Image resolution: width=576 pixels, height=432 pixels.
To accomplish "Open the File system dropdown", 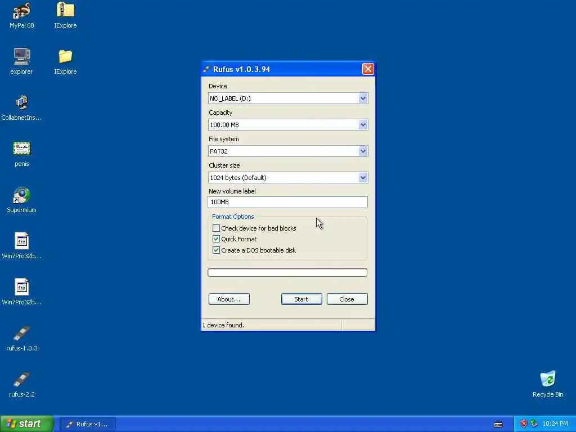I will 363,151.
